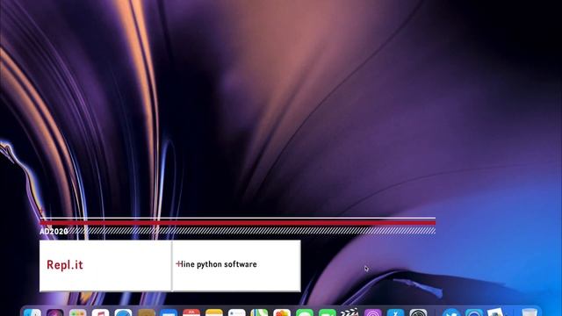Open the Photos app in Dock

coord(282,312)
